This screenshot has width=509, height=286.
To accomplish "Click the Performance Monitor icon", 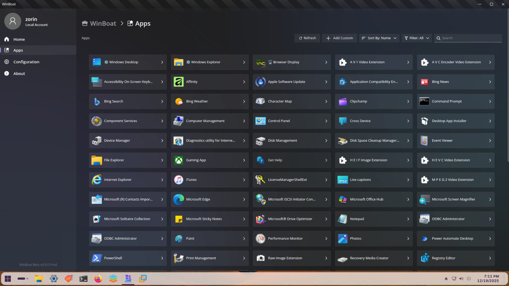I will [x=261, y=238].
